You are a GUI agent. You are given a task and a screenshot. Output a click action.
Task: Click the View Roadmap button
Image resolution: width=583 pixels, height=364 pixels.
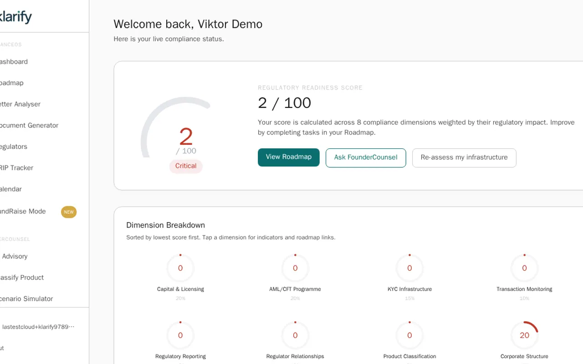click(x=289, y=157)
